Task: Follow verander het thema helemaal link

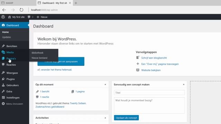Action: coord(56,70)
